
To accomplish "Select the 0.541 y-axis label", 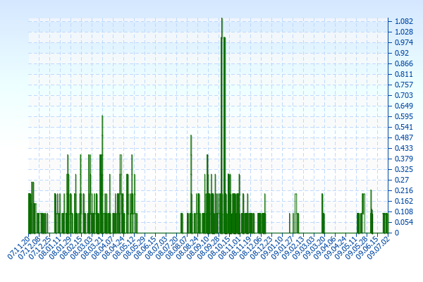I will (x=404, y=127).
